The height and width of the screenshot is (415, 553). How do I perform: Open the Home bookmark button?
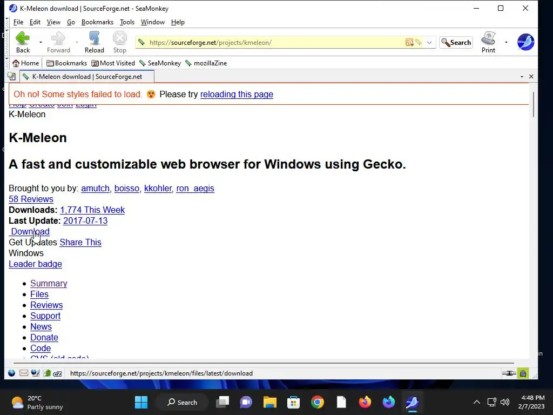[x=26, y=63]
